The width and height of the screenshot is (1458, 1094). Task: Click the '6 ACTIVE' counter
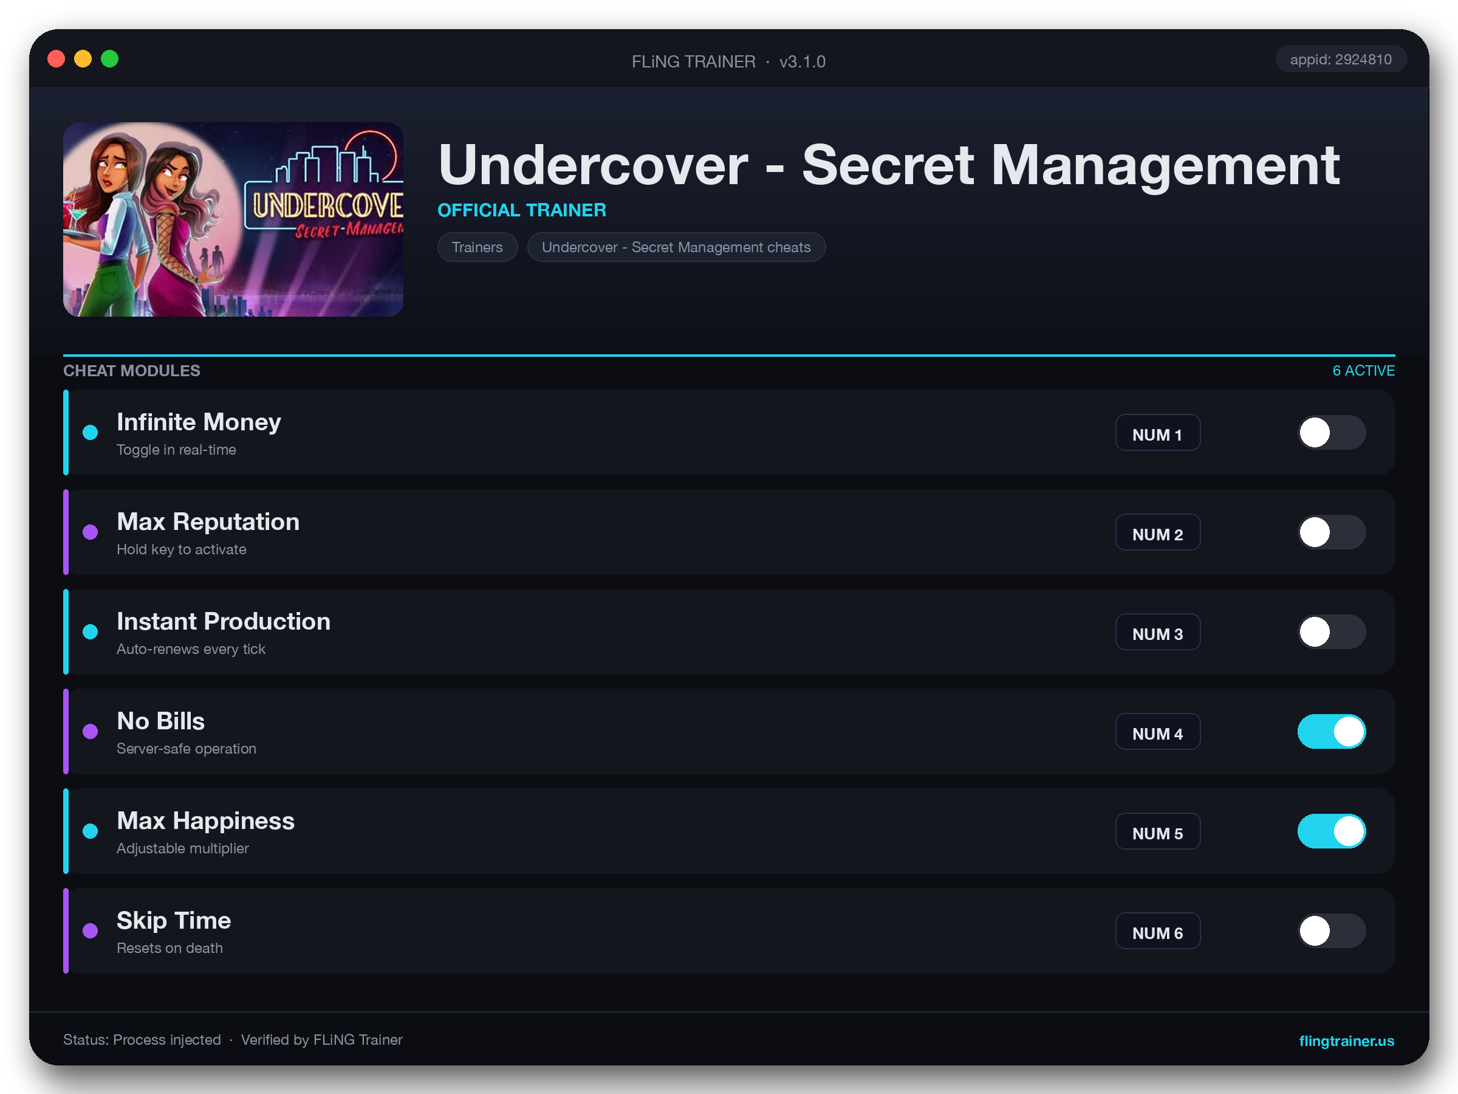point(1364,371)
